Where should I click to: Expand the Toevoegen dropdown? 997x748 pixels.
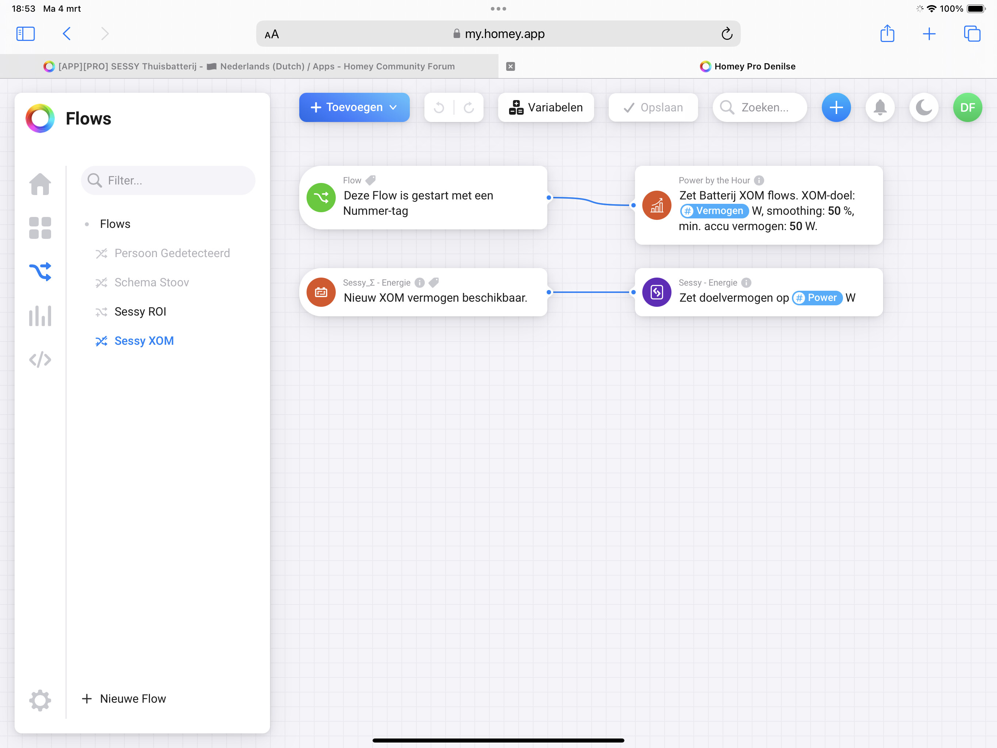point(354,107)
